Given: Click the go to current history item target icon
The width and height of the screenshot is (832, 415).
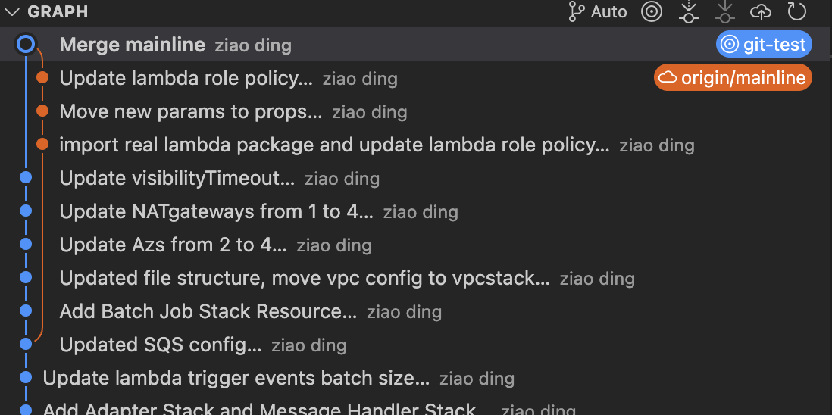Looking at the screenshot, I should pos(652,11).
